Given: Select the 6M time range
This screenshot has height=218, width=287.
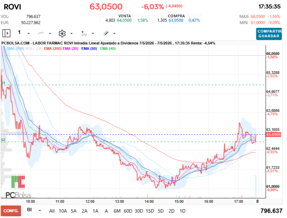Looking at the screenshot, I should [117, 211].
